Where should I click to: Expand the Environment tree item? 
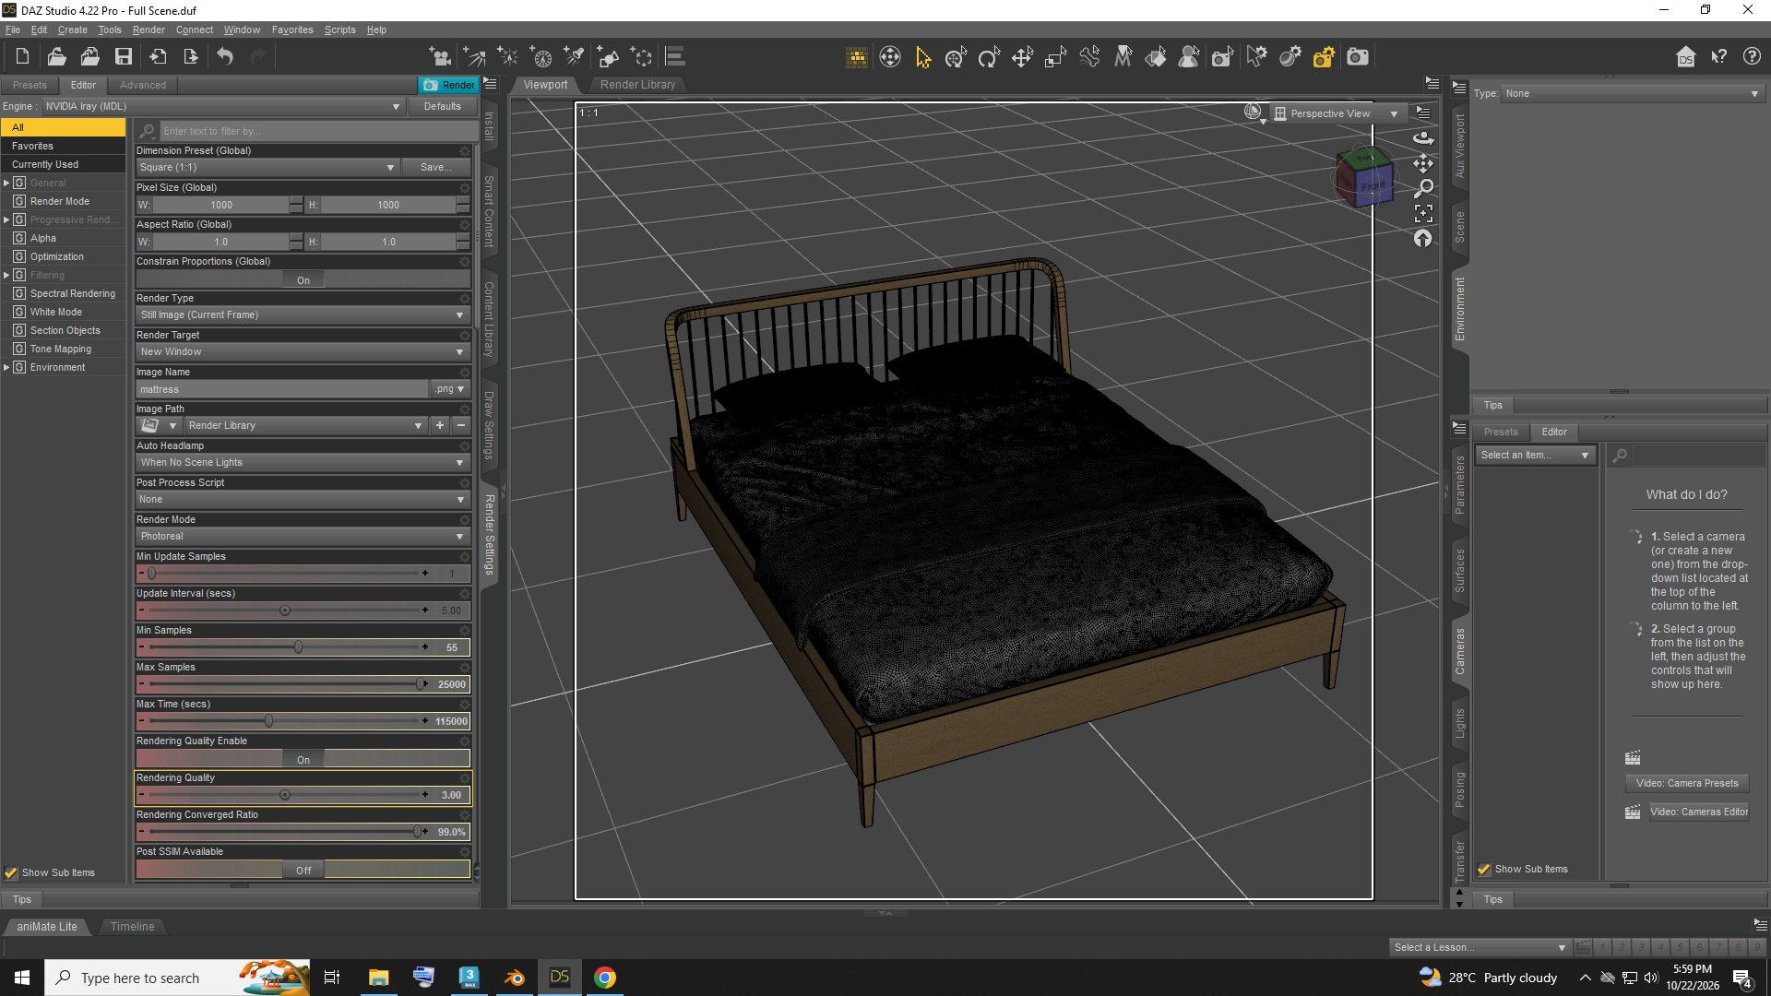pos(6,367)
